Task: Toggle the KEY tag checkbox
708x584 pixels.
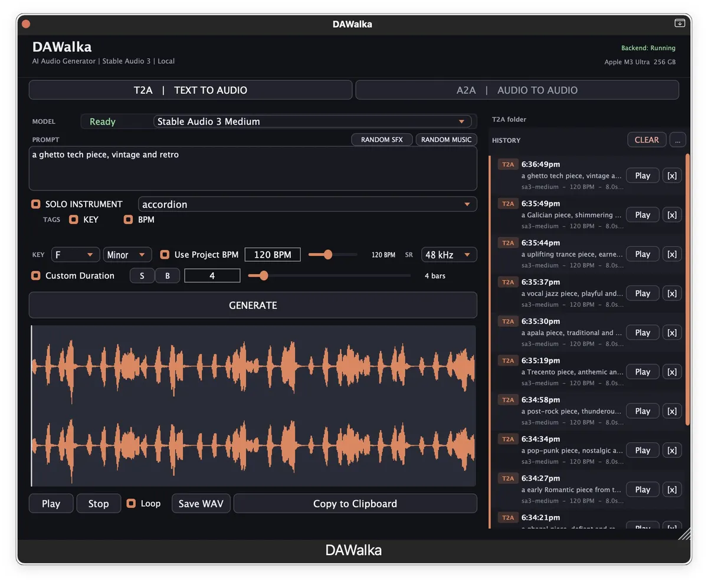Action: (74, 219)
